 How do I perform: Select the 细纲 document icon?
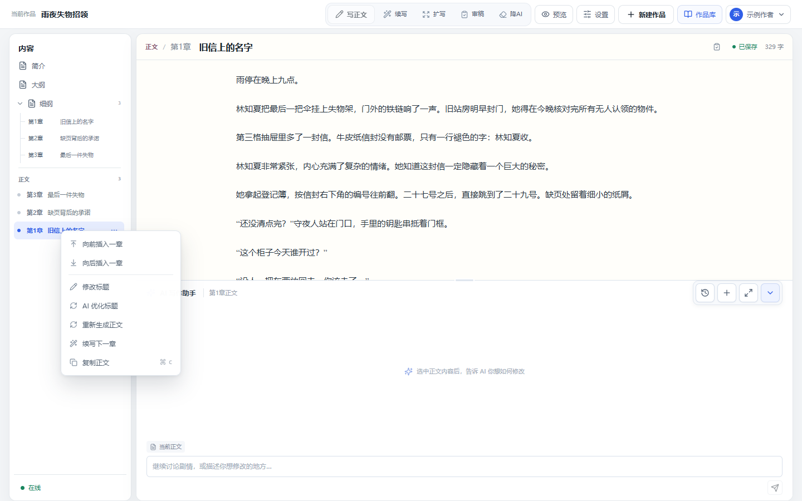click(32, 104)
